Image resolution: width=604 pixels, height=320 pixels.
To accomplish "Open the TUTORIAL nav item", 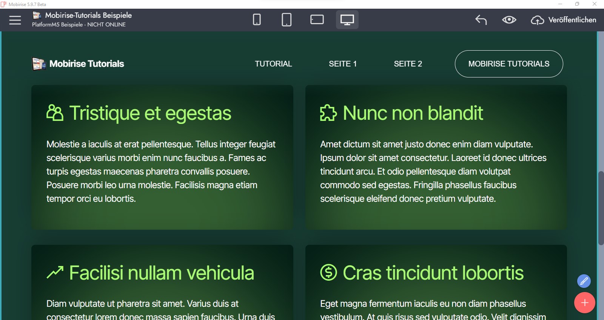I will click(x=273, y=64).
